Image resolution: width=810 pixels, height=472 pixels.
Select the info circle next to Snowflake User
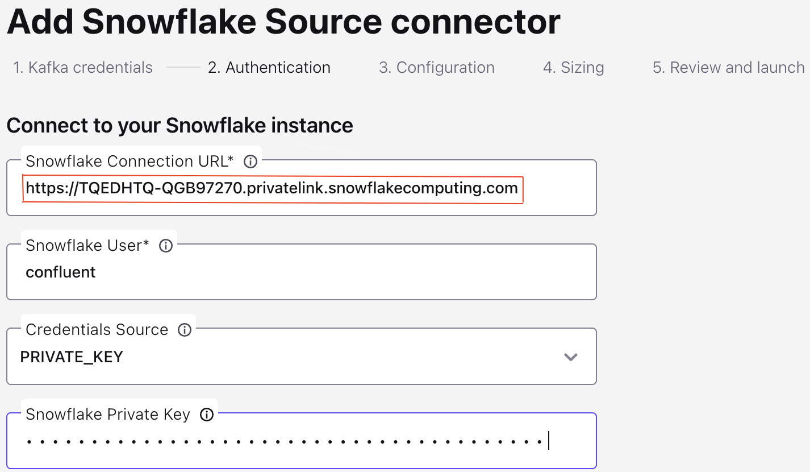[165, 246]
